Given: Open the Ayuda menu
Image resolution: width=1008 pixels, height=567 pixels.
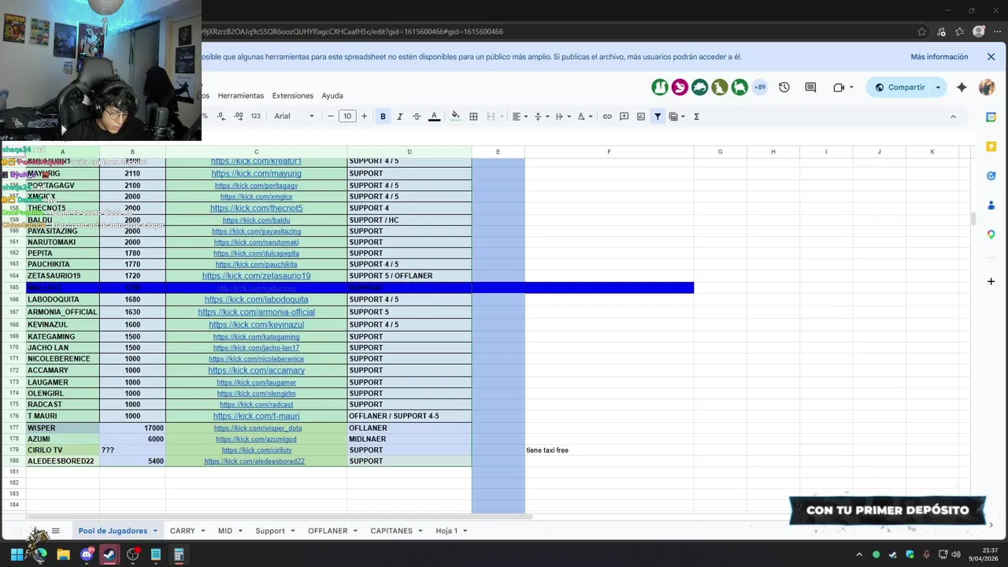Looking at the screenshot, I should click(x=332, y=95).
